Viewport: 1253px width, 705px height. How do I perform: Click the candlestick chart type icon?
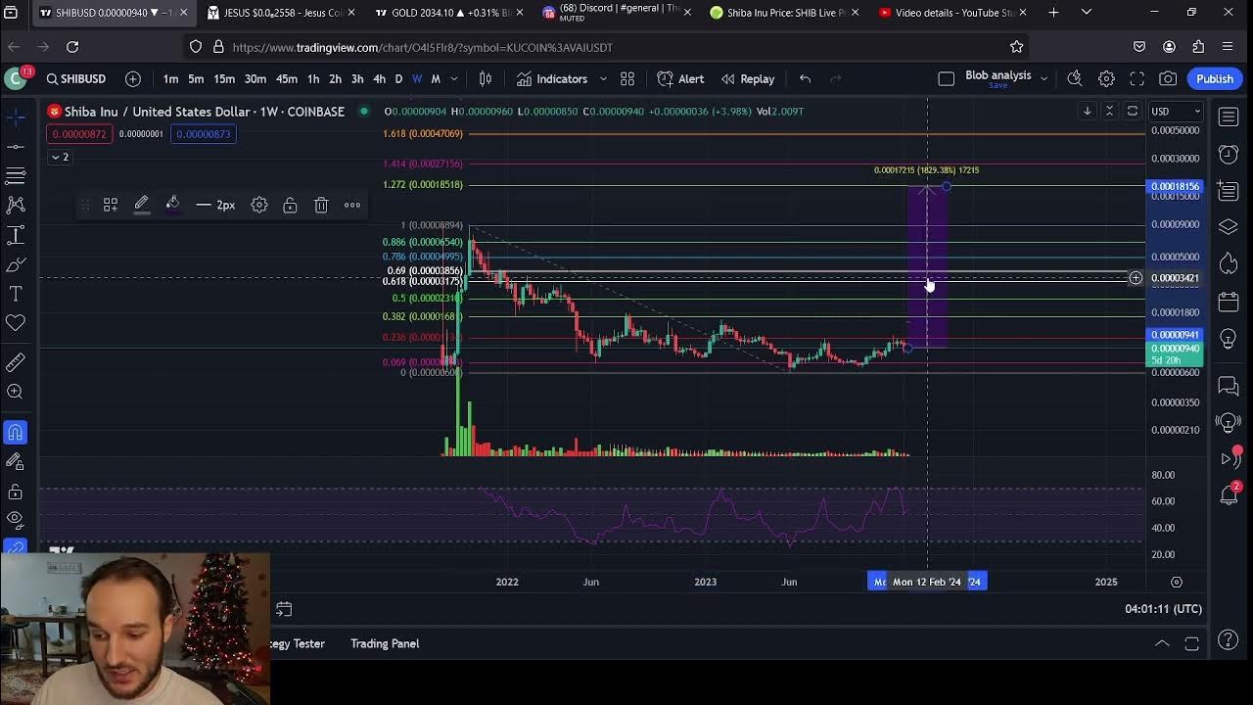[485, 78]
